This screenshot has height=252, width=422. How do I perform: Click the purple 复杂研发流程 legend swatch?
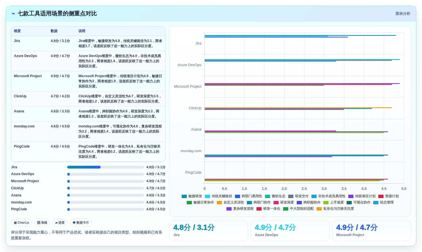229,209
